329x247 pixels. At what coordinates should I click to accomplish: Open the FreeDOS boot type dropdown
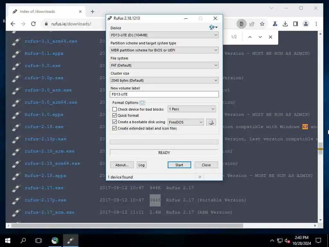(x=186, y=122)
